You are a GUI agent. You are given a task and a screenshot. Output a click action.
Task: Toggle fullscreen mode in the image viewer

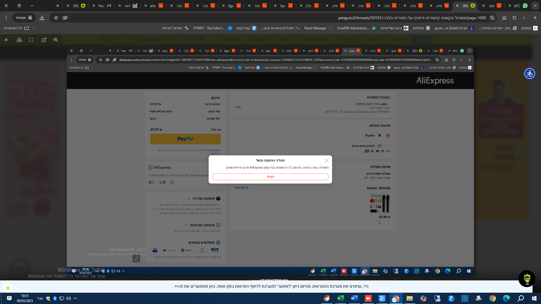31,40
